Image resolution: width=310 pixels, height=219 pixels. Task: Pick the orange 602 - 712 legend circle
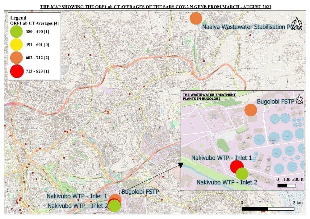(17, 57)
